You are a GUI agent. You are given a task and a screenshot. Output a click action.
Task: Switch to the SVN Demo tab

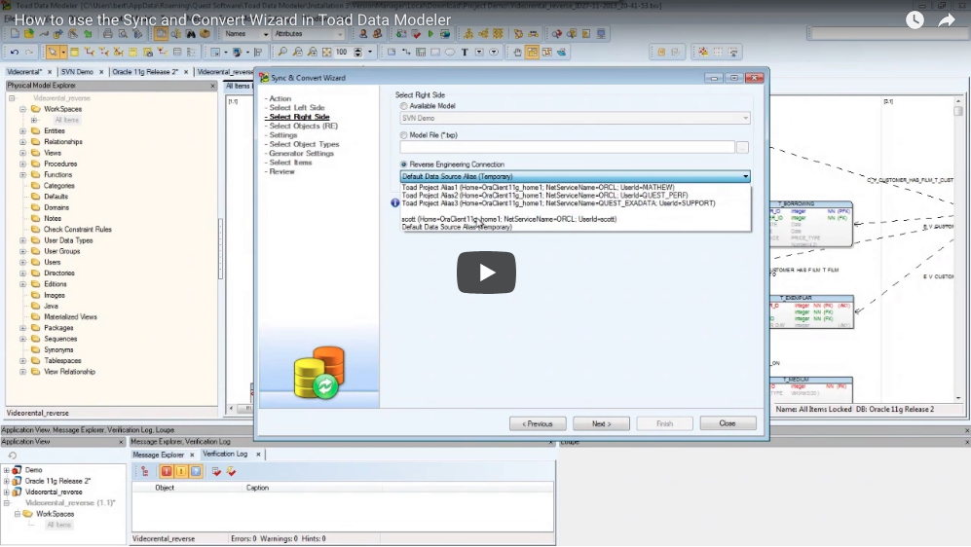78,71
